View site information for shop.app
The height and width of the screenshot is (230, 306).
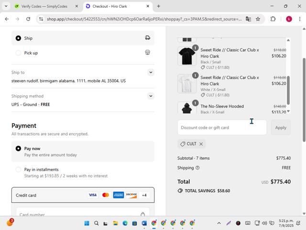click(41, 19)
